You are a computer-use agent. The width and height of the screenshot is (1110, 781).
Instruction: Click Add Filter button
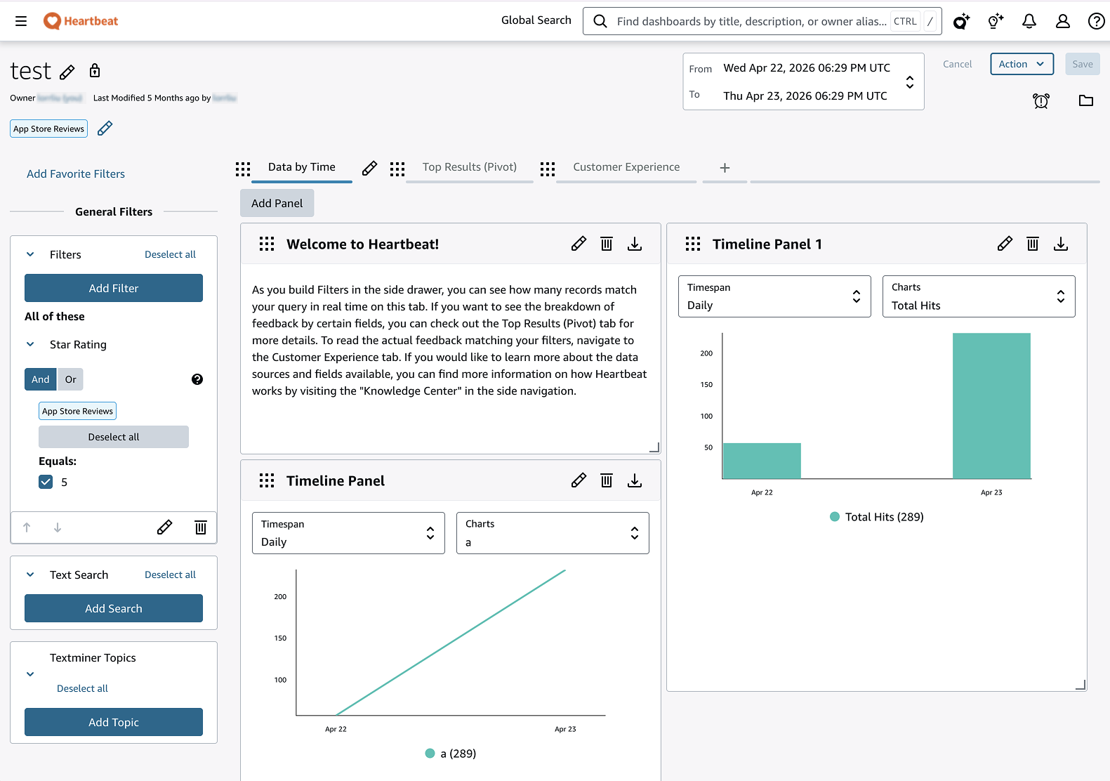click(x=114, y=288)
